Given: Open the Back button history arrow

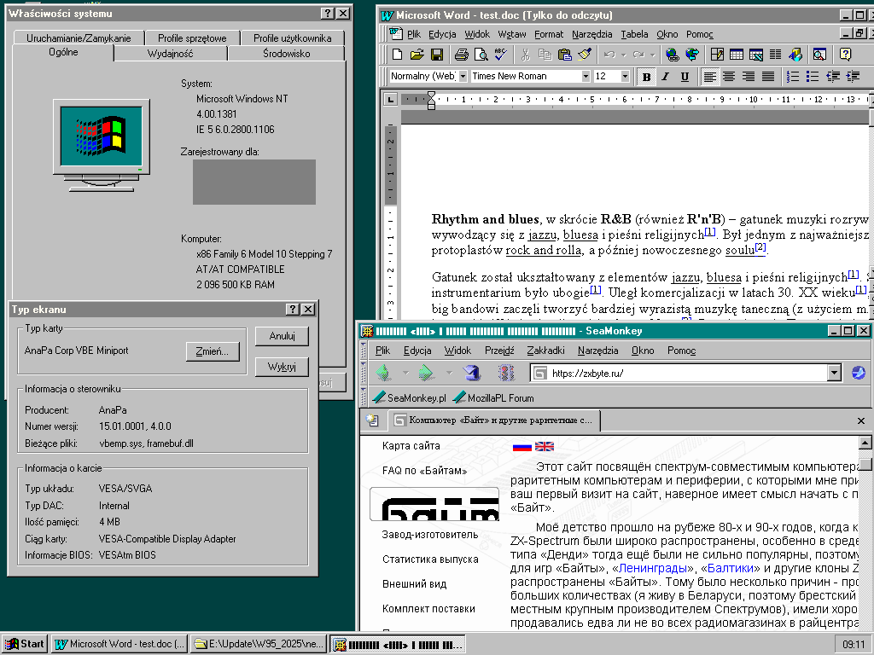Looking at the screenshot, I should [x=405, y=373].
